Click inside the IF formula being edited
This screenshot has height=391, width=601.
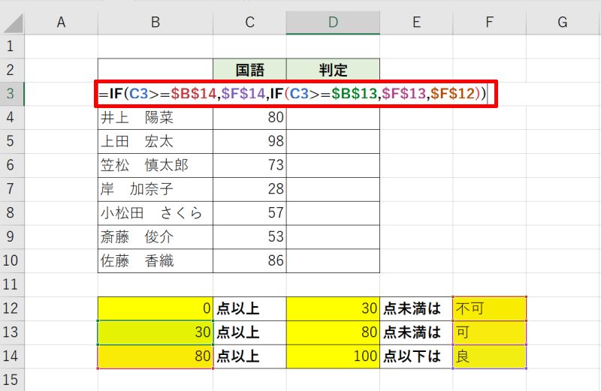(293, 95)
